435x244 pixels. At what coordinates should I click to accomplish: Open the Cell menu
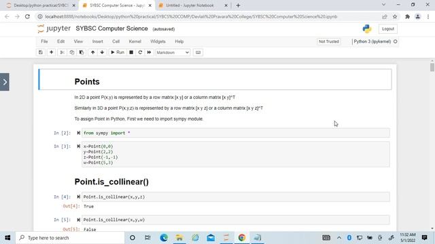click(116, 41)
